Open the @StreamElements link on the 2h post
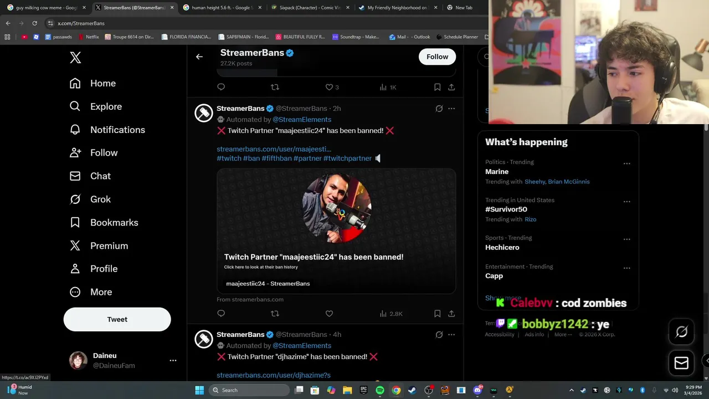Viewport: 709px width, 399px height. (x=302, y=120)
